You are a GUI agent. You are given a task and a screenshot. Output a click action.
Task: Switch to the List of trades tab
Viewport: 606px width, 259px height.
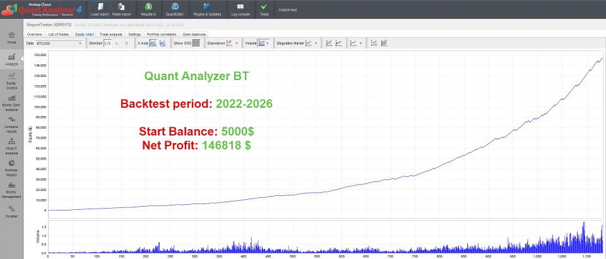click(59, 35)
